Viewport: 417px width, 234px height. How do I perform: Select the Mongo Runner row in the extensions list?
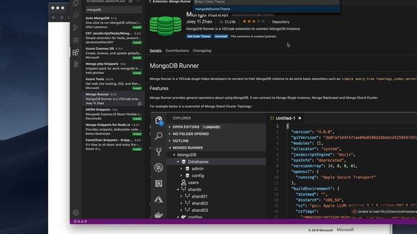tap(113, 99)
